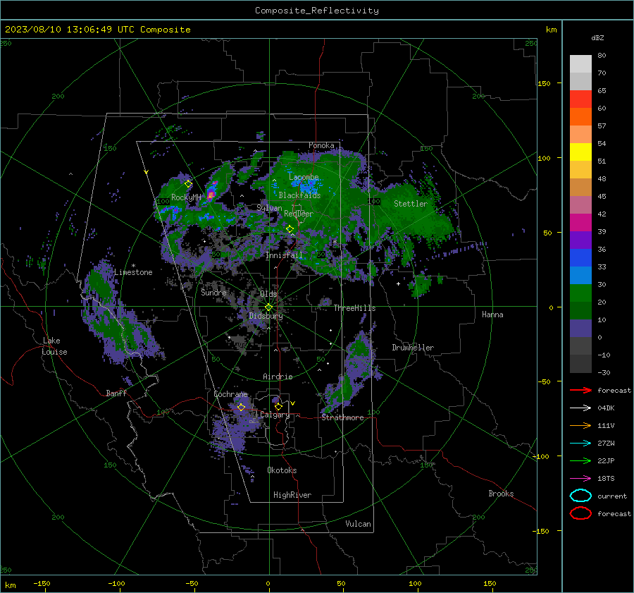The width and height of the screenshot is (634, 593).
Task: Click the blue reflectivity core near Lacombe
Action: coord(308,186)
